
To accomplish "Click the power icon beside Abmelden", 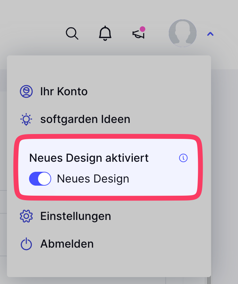I will [26, 244].
